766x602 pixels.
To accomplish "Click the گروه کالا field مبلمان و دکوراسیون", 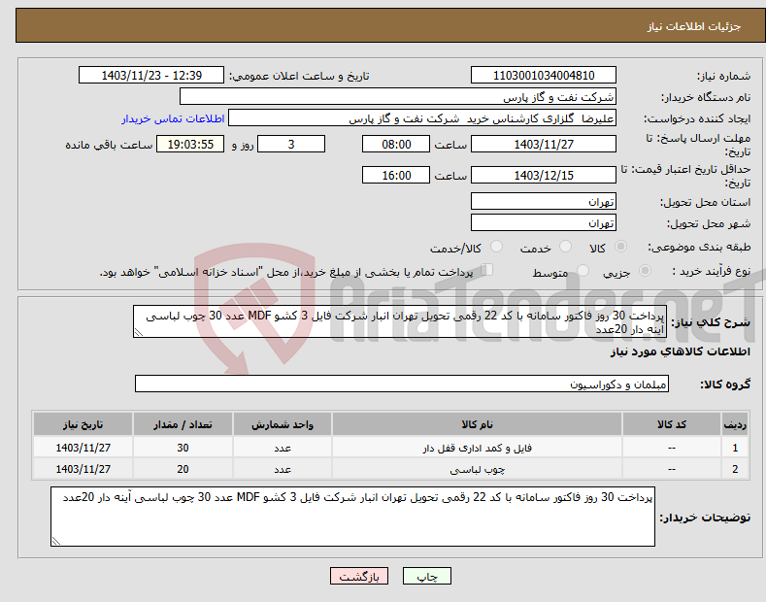I will (x=402, y=385).
